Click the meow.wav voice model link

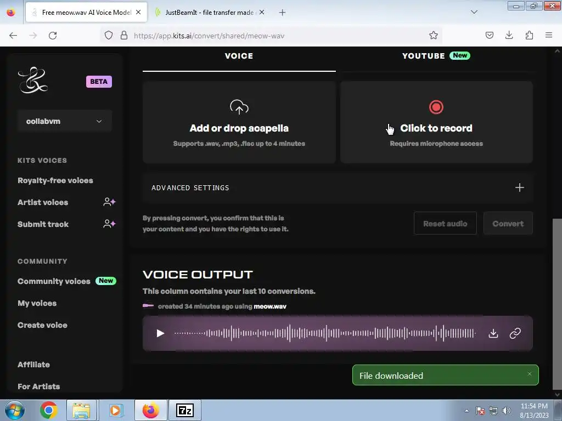tap(270, 306)
